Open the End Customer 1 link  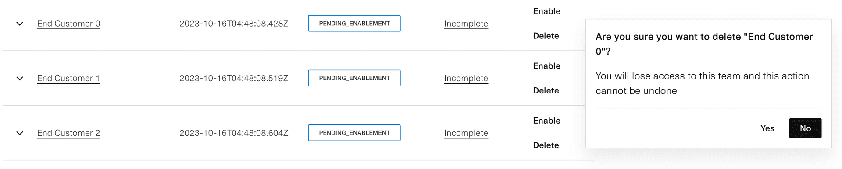tap(68, 78)
